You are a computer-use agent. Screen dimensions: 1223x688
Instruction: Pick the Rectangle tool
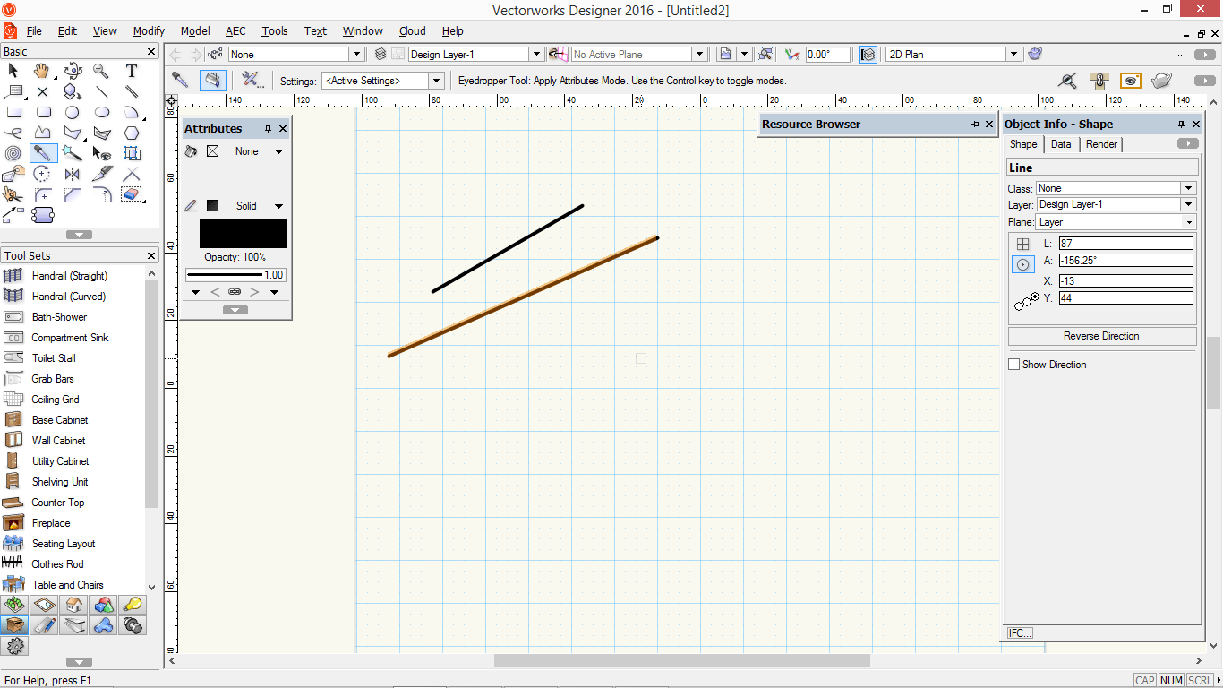click(13, 112)
